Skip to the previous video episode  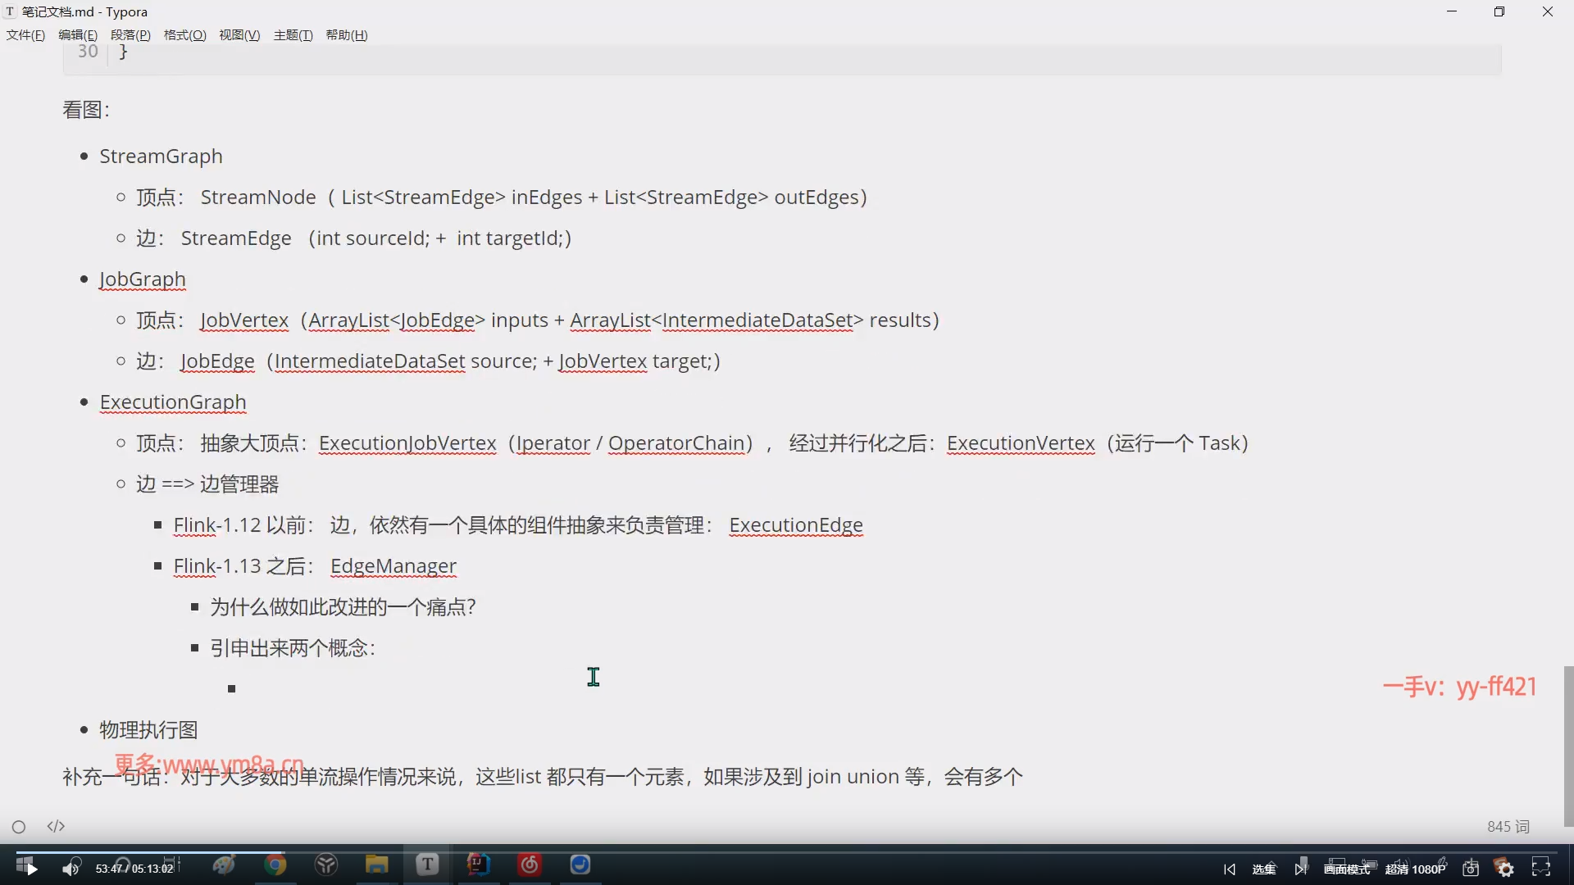tap(1229, 869)
